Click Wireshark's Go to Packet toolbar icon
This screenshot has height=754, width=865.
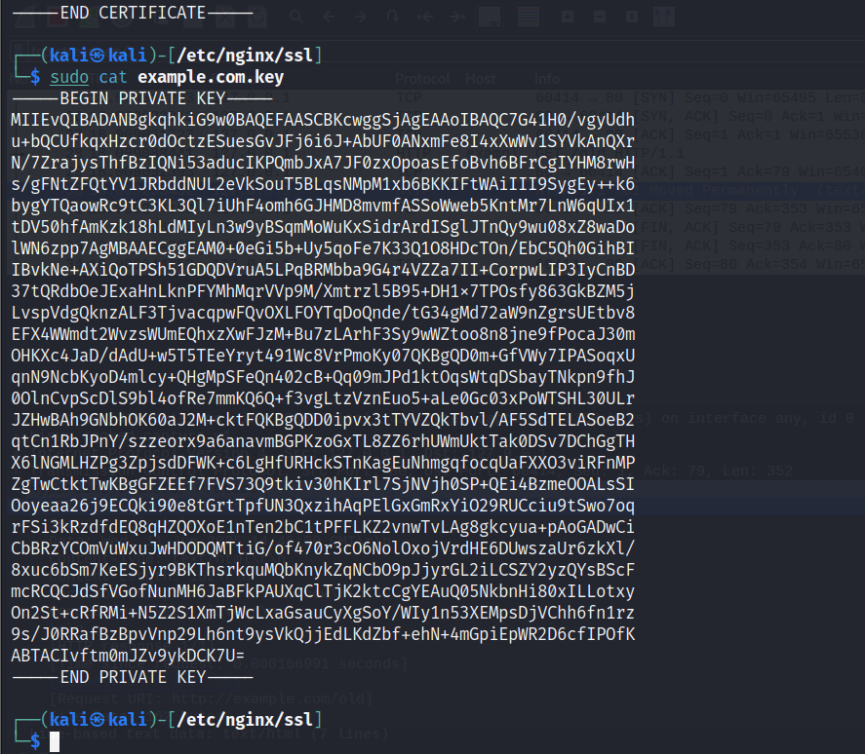[393, 18]
